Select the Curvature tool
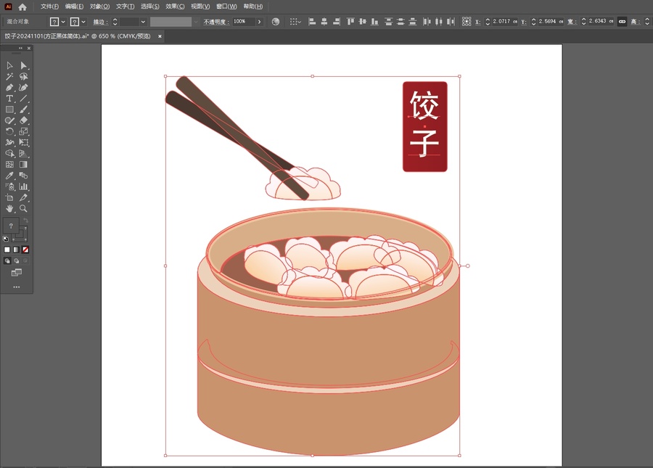653x468 pixels. [x=23, y=88]
